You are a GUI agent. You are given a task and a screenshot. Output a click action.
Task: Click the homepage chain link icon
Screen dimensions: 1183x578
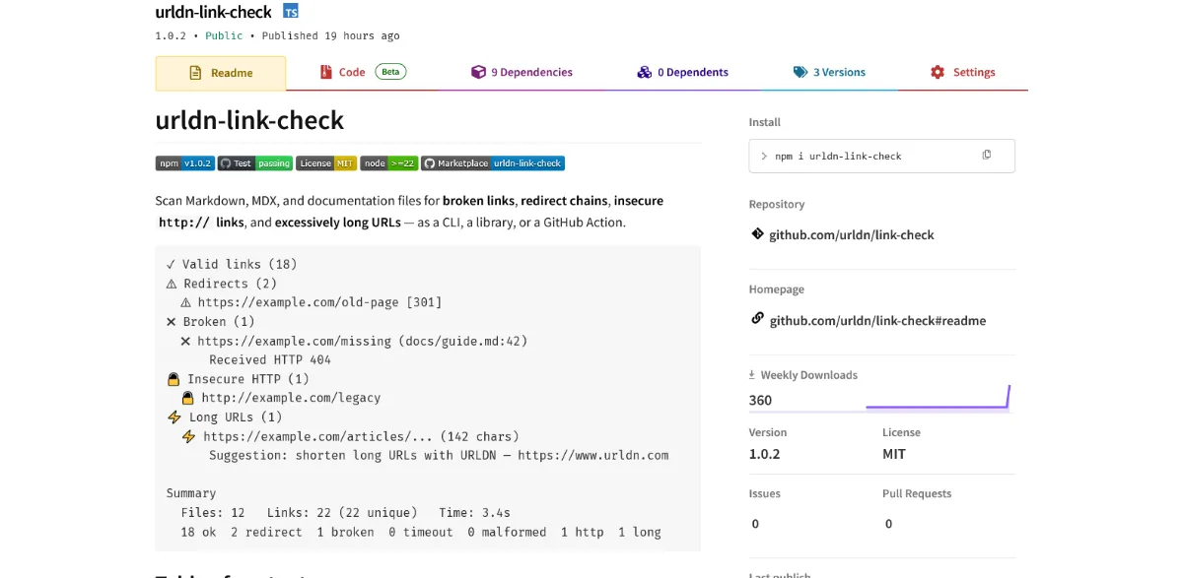[x=757, y=319]
